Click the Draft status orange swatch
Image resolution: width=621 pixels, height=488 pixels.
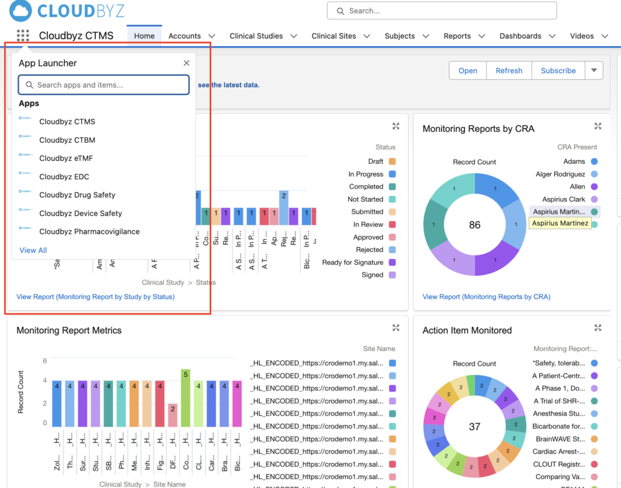click(x=392, y=161)
